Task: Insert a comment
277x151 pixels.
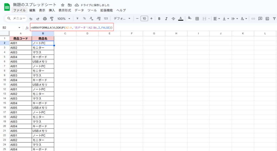Action: tap(260, 19)
